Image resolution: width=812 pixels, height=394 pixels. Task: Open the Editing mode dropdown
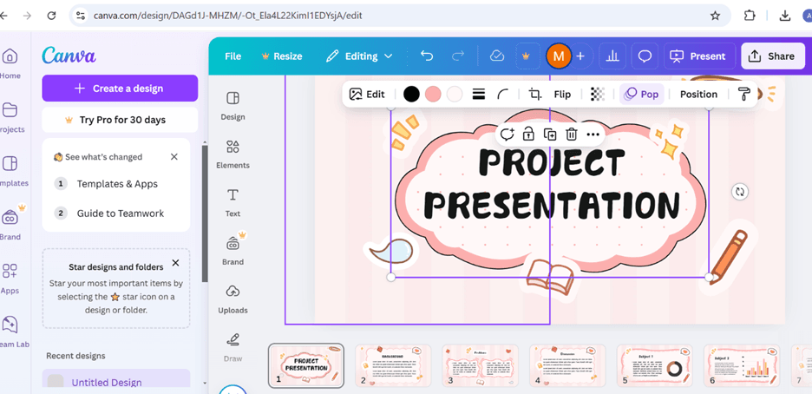pyautogui.click(x=359, y=56)
